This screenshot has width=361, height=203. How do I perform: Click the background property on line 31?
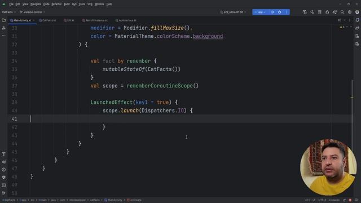(208, 36)
